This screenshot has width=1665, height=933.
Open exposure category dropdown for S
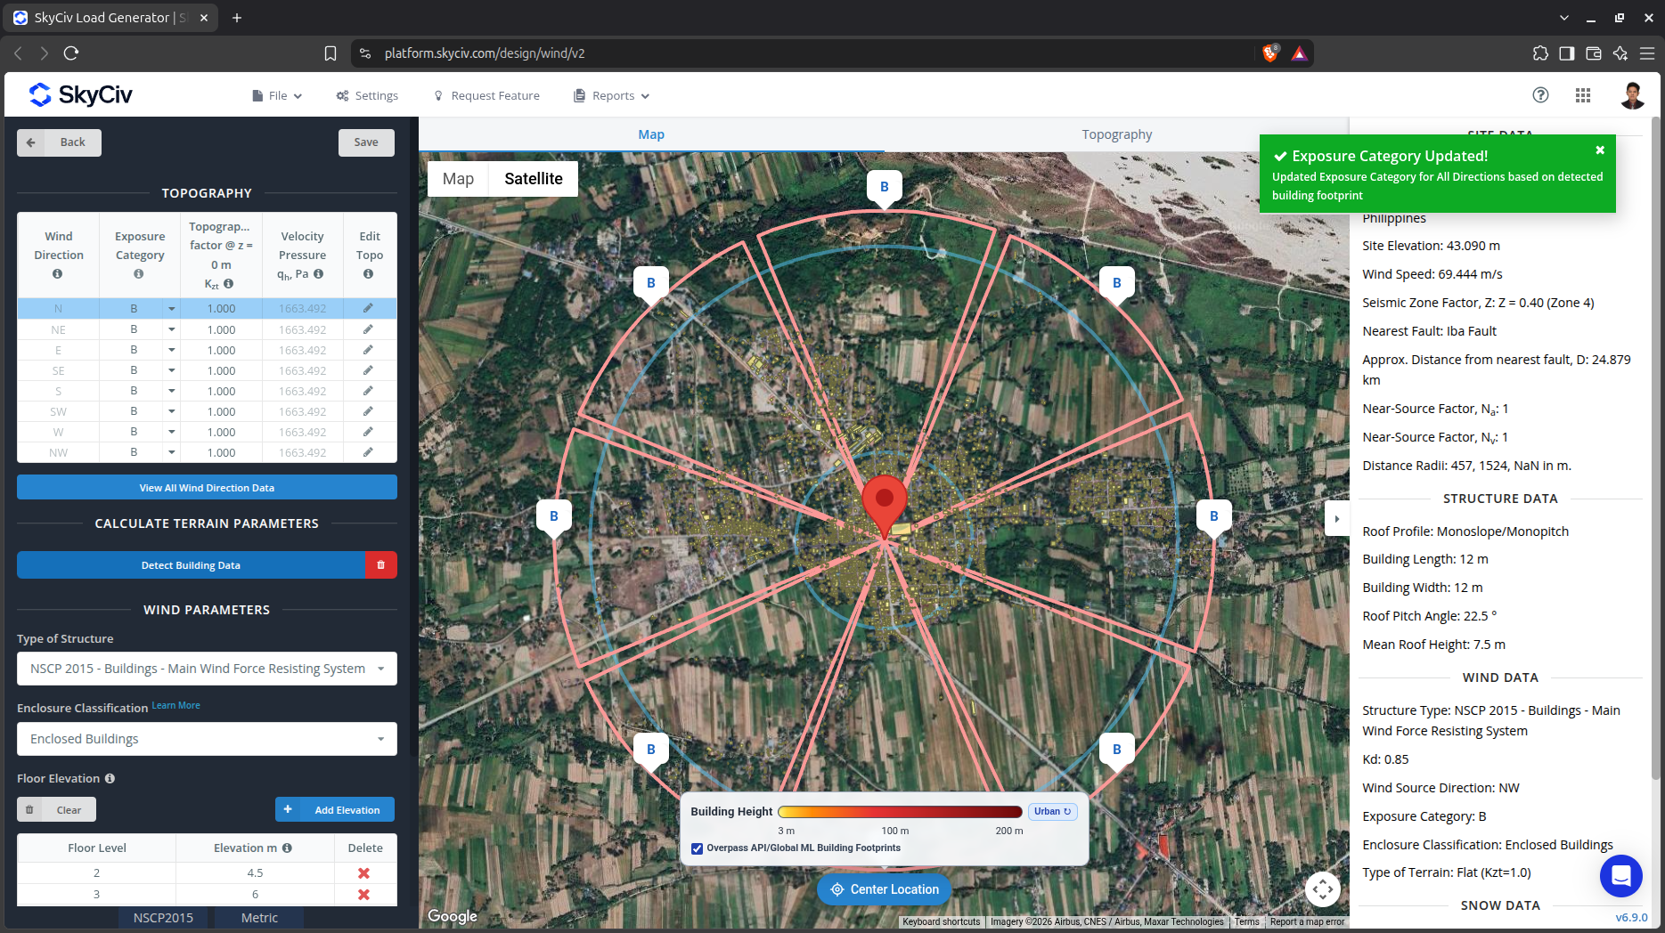[171, 391]
